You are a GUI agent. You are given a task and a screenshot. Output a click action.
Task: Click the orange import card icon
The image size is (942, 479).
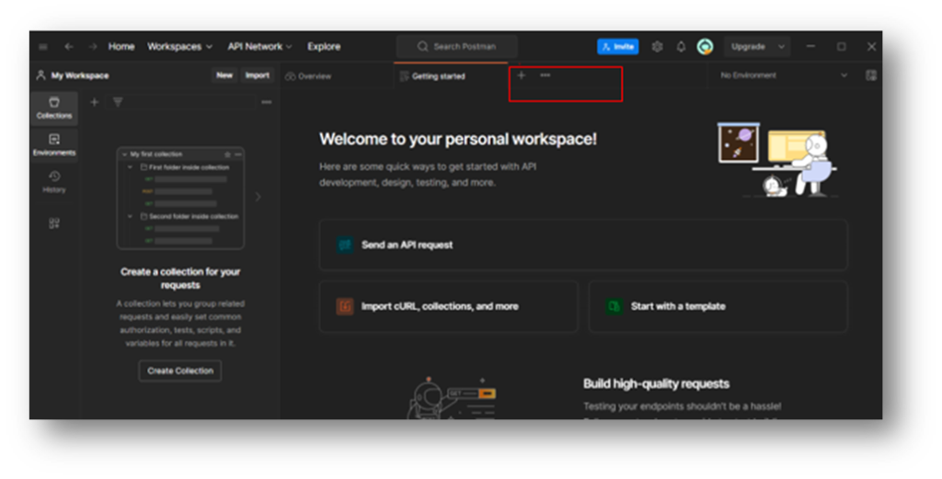click(x=345, y=307)
